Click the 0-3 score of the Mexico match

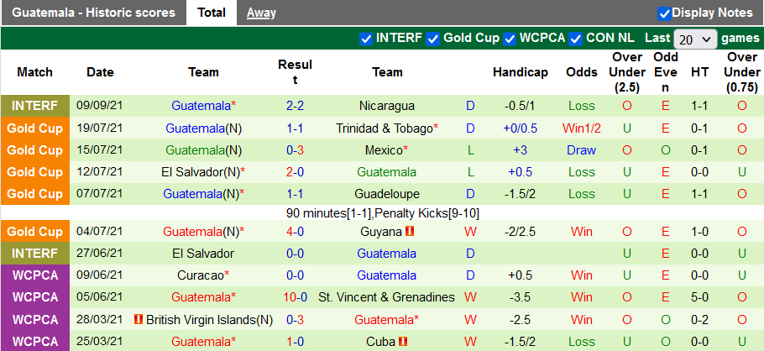click(295, 150)
